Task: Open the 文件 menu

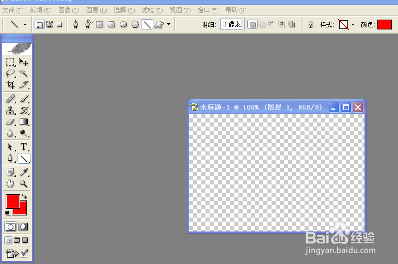Action: [x=13, y=10]
